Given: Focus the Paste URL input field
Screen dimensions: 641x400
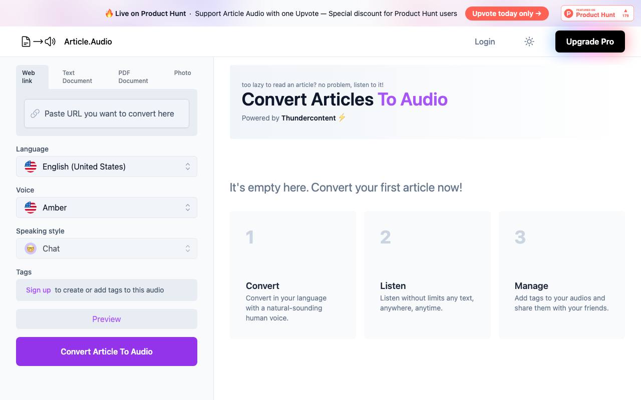Looking at the screenshot, I should (x=107, y=113).
